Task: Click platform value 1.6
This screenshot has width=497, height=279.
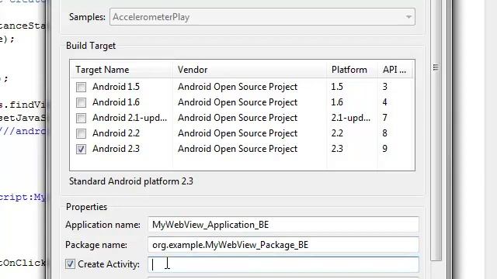Action: 337,102
